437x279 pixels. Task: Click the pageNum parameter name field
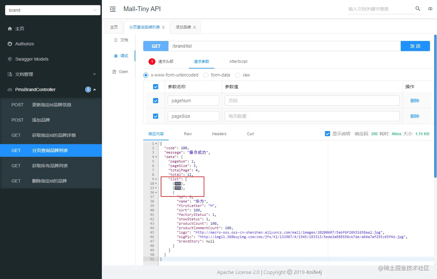coord(193,101)
